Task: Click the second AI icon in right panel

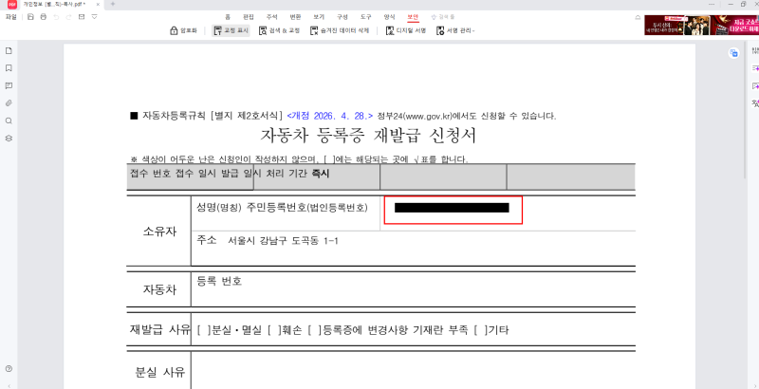Action: click(754, 86)
